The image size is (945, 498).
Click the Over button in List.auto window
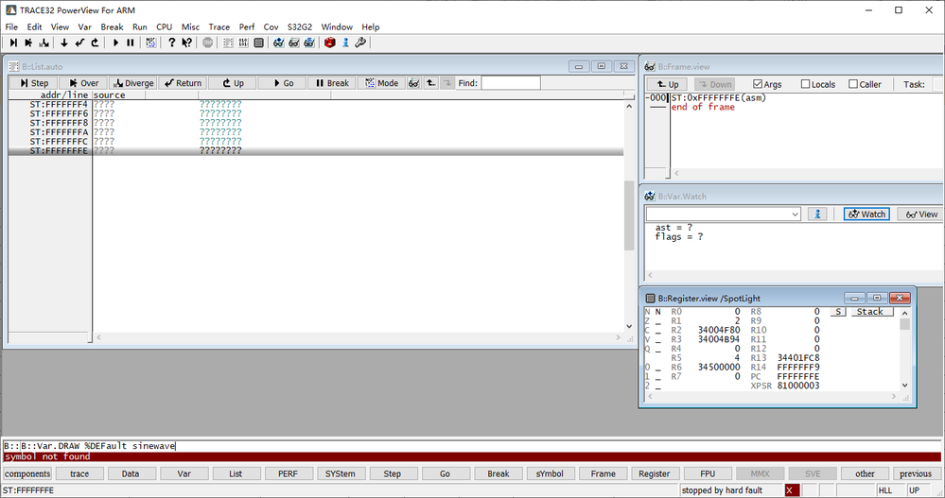pyautogui.click(x=84, y=83)
